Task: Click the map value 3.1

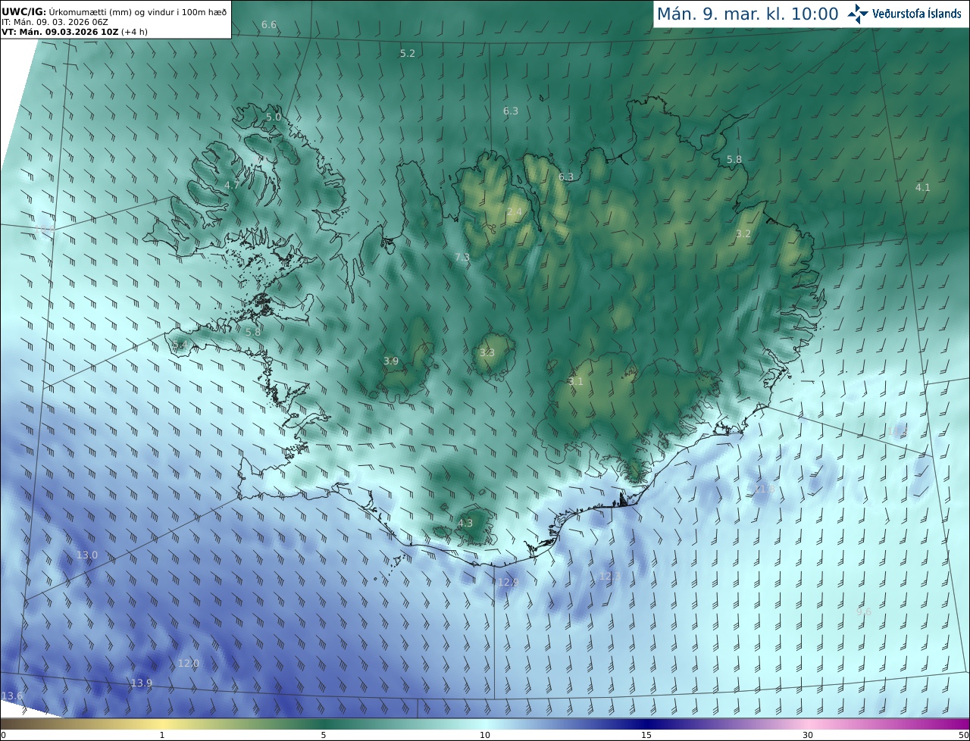Action: [x=576, y=382]
